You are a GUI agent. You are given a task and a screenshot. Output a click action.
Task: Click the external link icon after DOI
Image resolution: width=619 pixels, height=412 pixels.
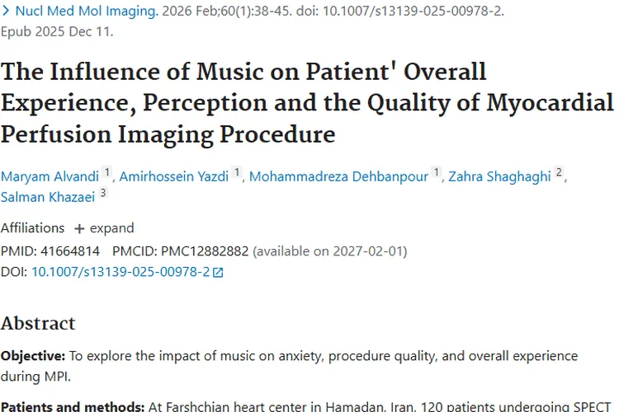pyautogui.click(x=218, y=272)
